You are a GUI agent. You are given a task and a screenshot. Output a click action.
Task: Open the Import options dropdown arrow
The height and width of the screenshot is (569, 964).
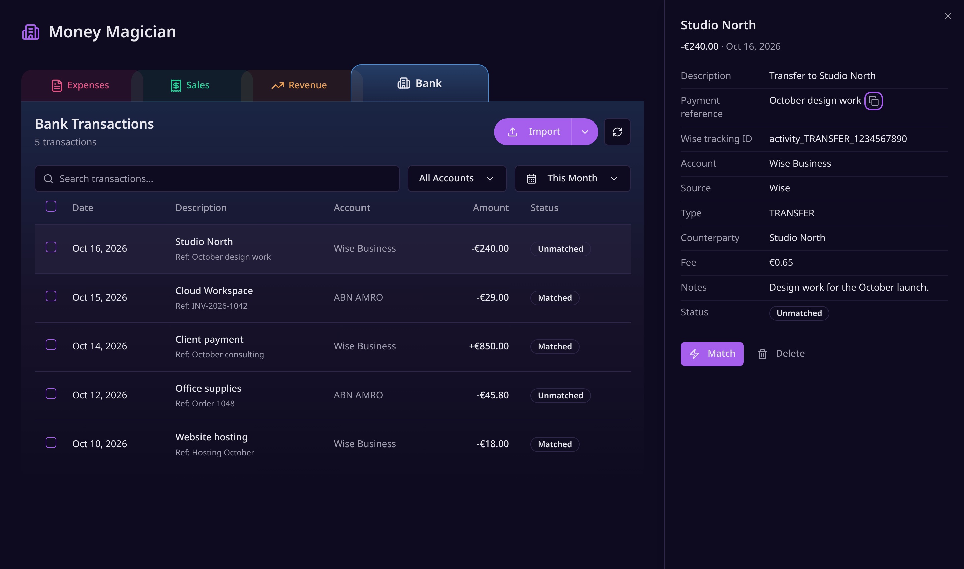[x=585, y=132]
